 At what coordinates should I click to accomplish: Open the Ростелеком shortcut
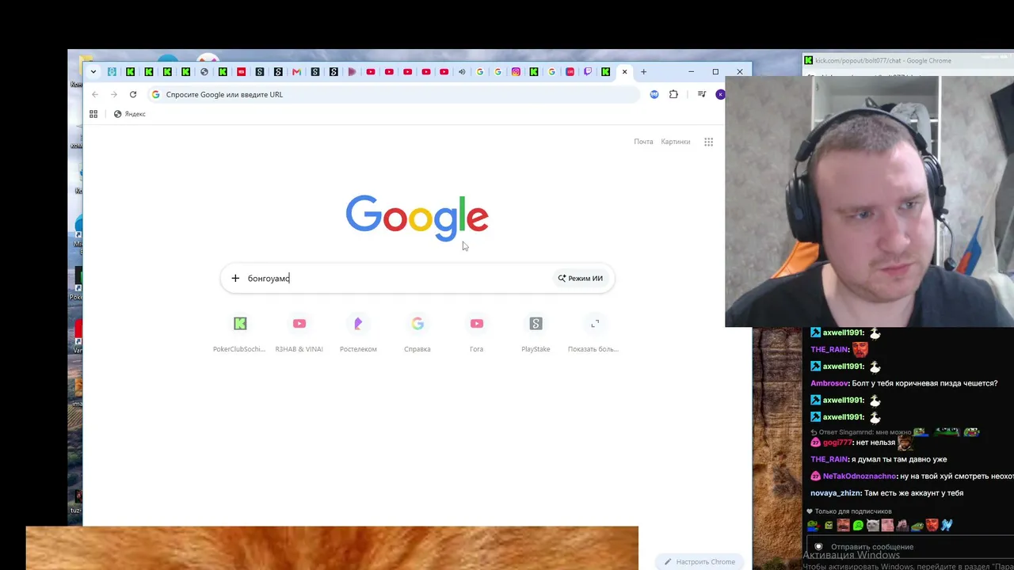(x=358, y=333)
